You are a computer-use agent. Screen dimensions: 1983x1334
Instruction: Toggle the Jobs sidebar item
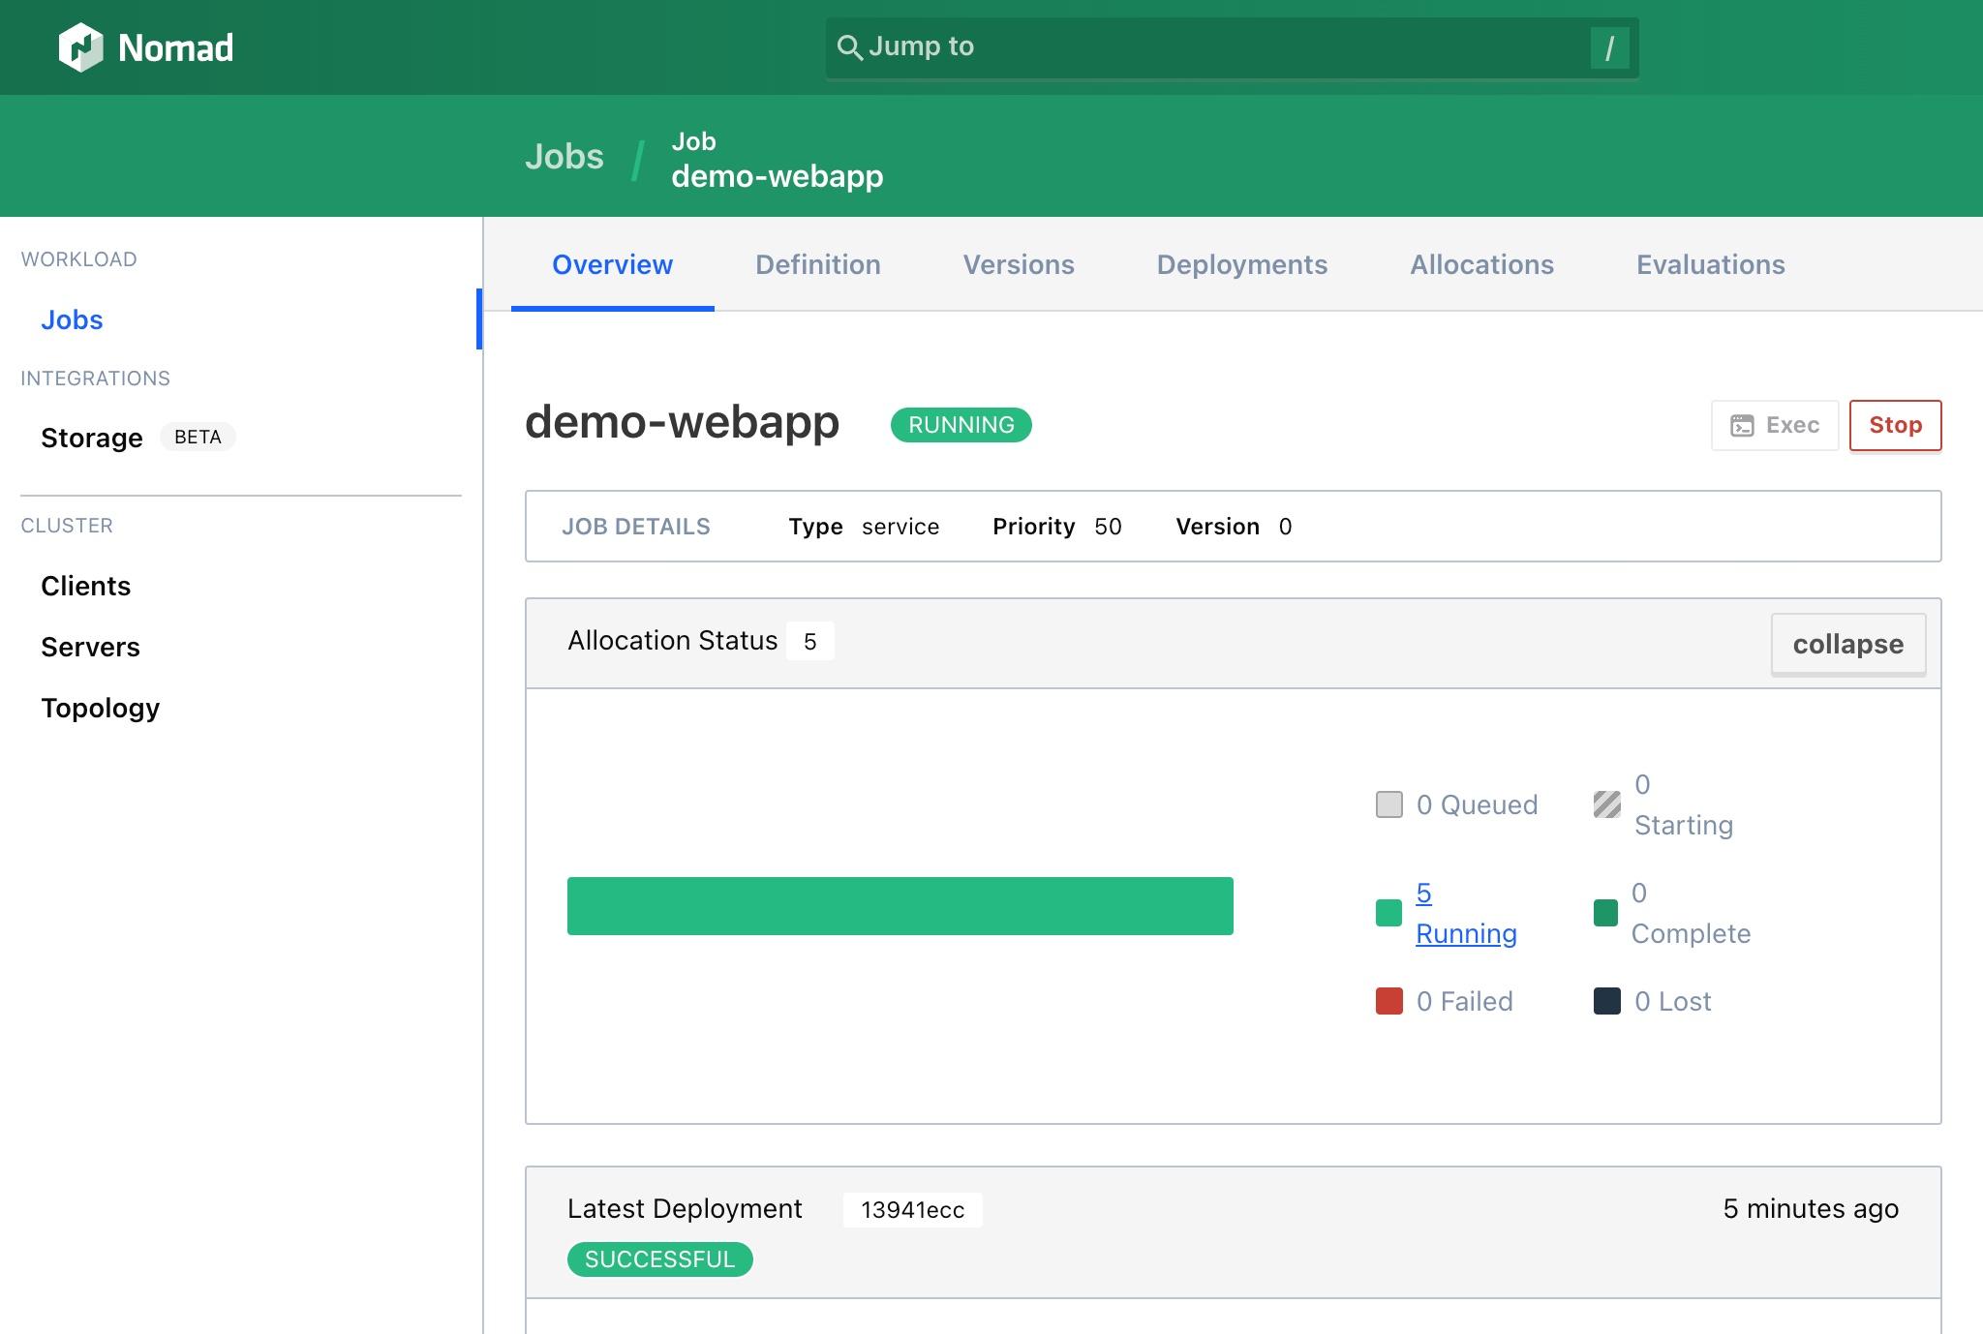point(72,318)
